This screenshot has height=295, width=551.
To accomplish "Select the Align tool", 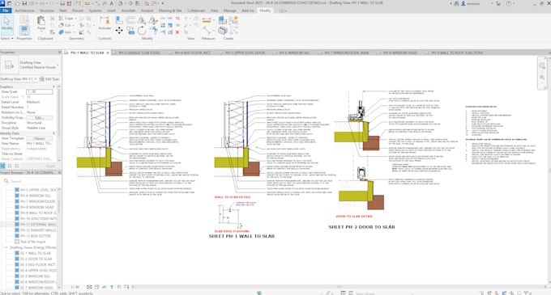I will 119,20.
